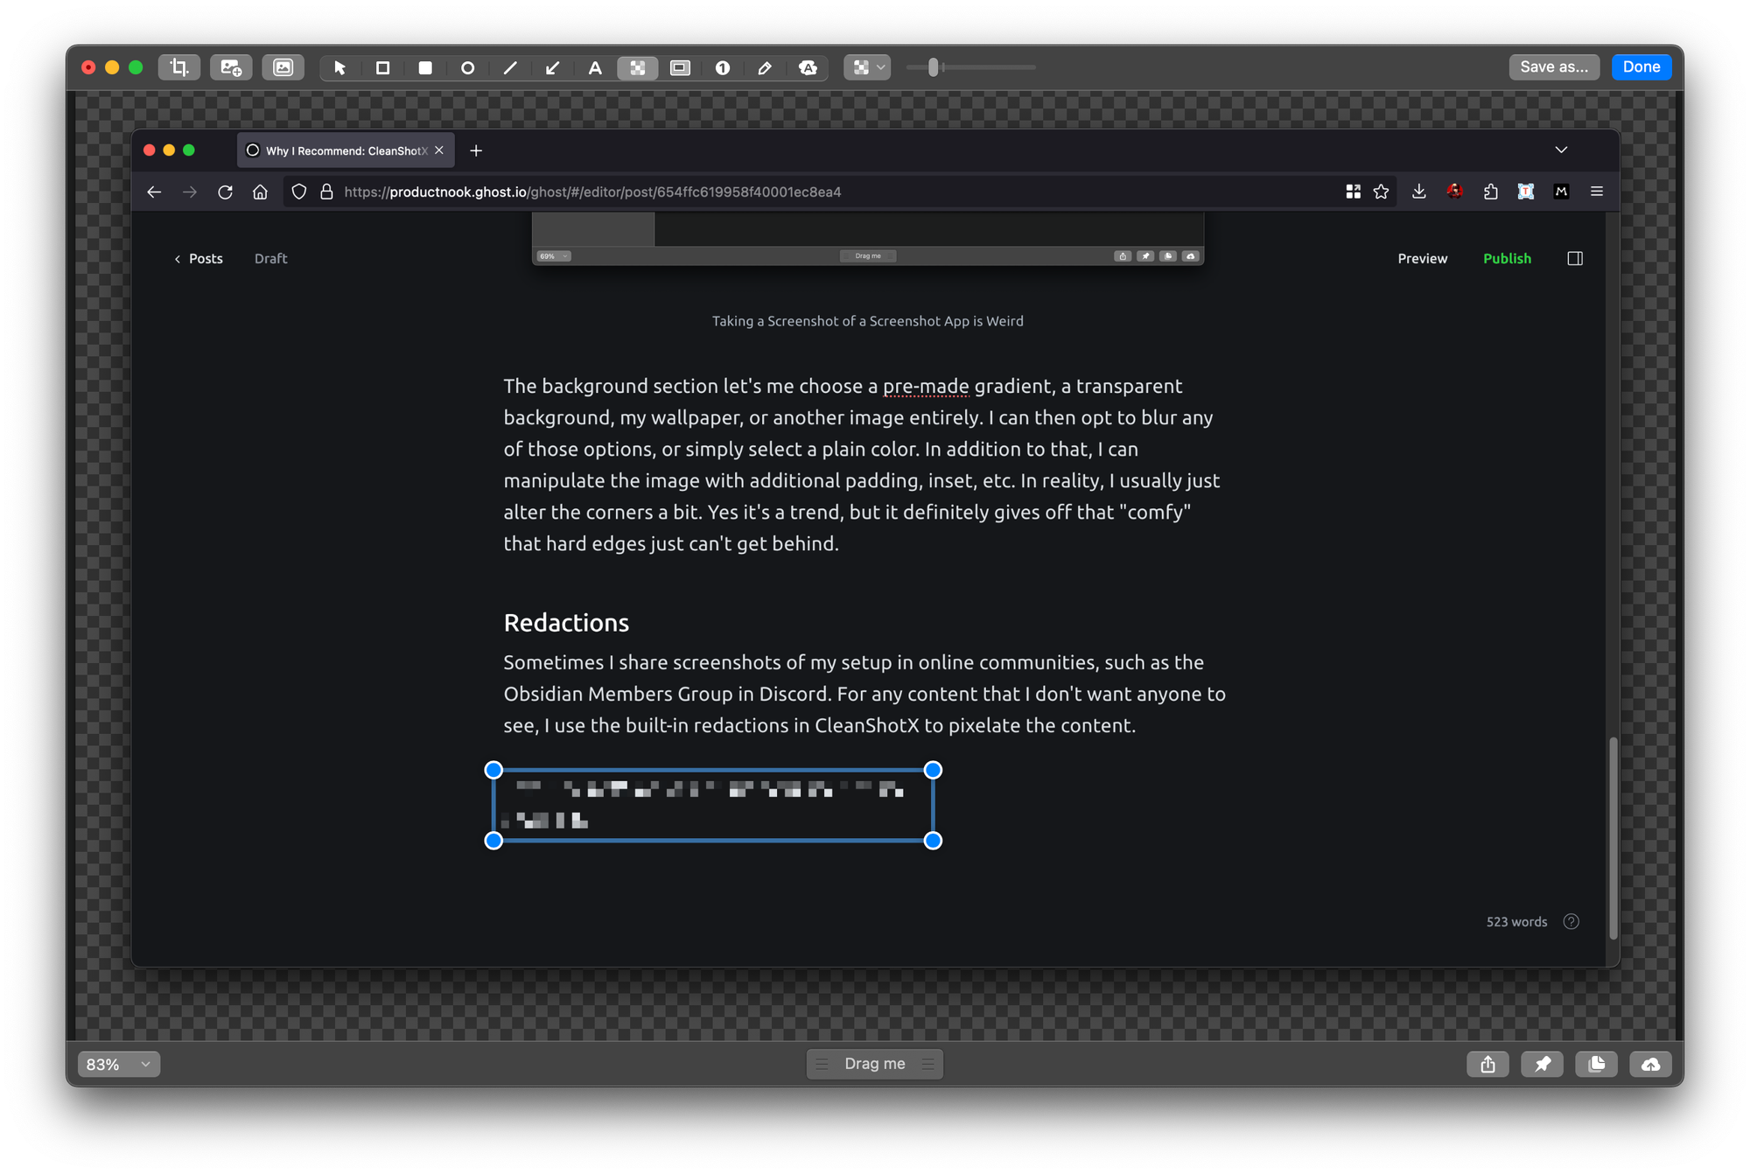The image size is (1750, 1174).
Task: Click the tracking protection shield icon
Action: (x=298, y=192)
